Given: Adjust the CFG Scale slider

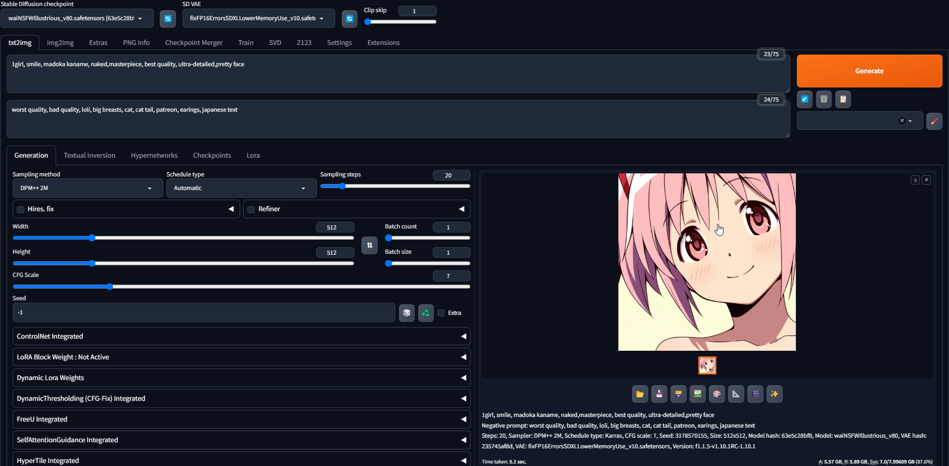Looking at the screenshot, I should tap(241, 287).
